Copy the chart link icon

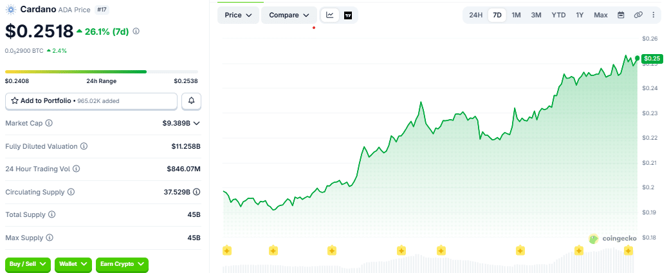[638, 15]
